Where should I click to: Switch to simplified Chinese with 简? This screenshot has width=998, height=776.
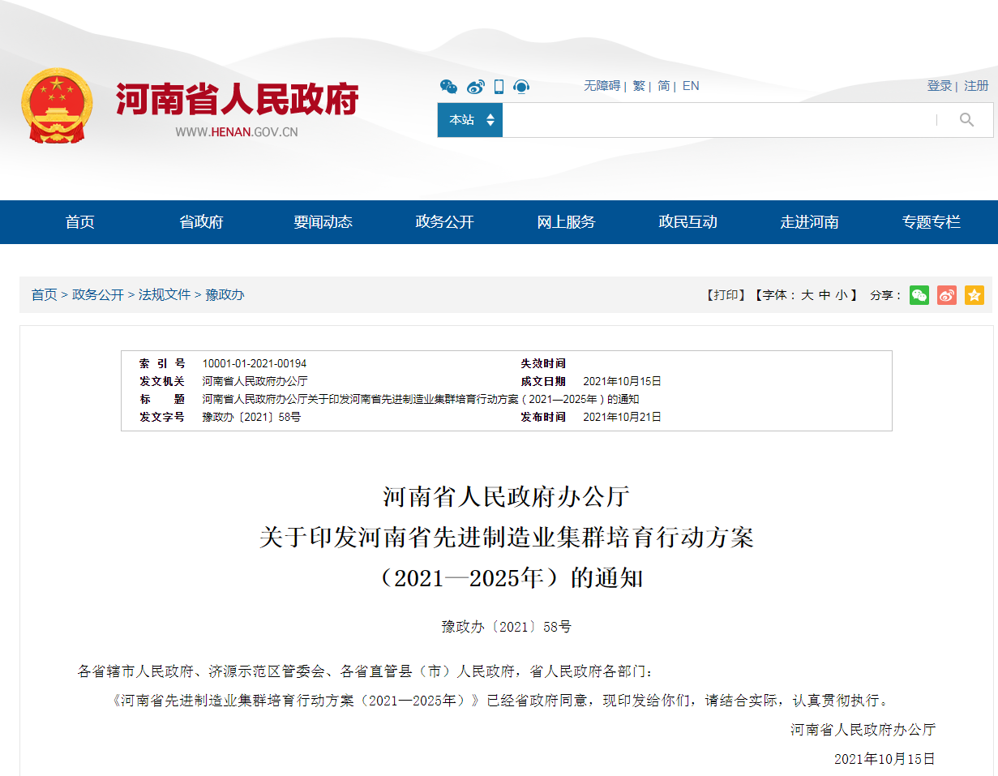pos(664,86)
